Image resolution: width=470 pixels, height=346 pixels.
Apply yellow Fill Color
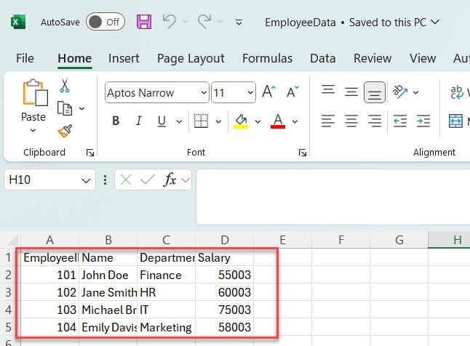241,121
